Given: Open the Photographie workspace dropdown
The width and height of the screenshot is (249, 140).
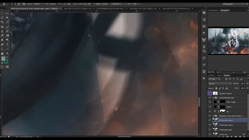Looking at the screenshot, I should pos(235,4).
